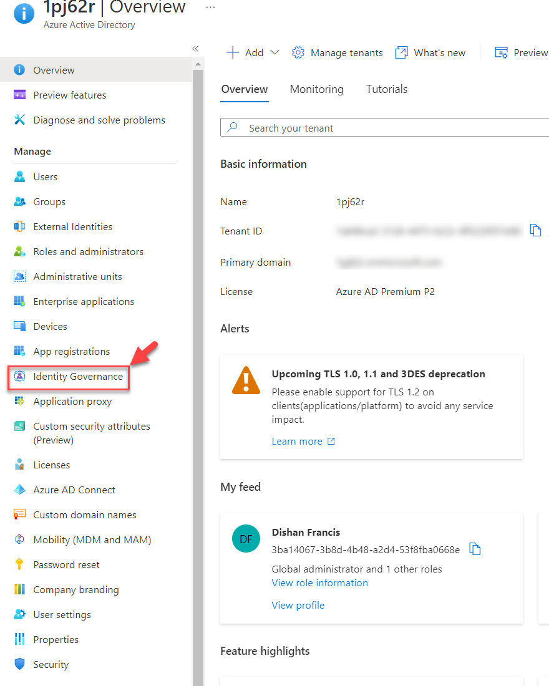Switch to the Tutorials tab
Viewport: 549px width, 686px height.
point(387,89)
